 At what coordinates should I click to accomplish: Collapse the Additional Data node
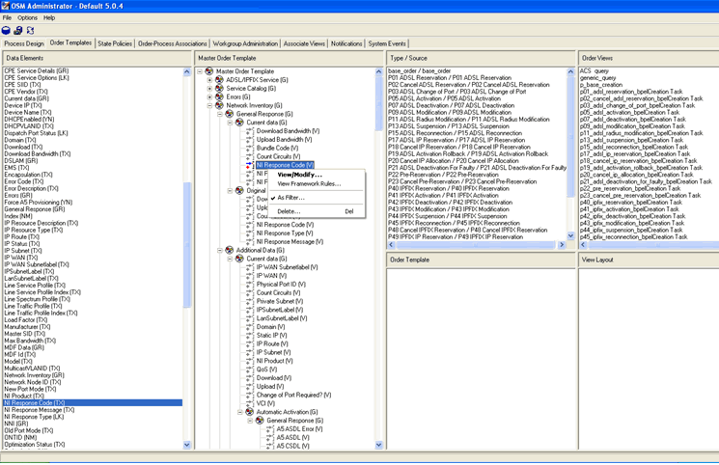[220, 251]
